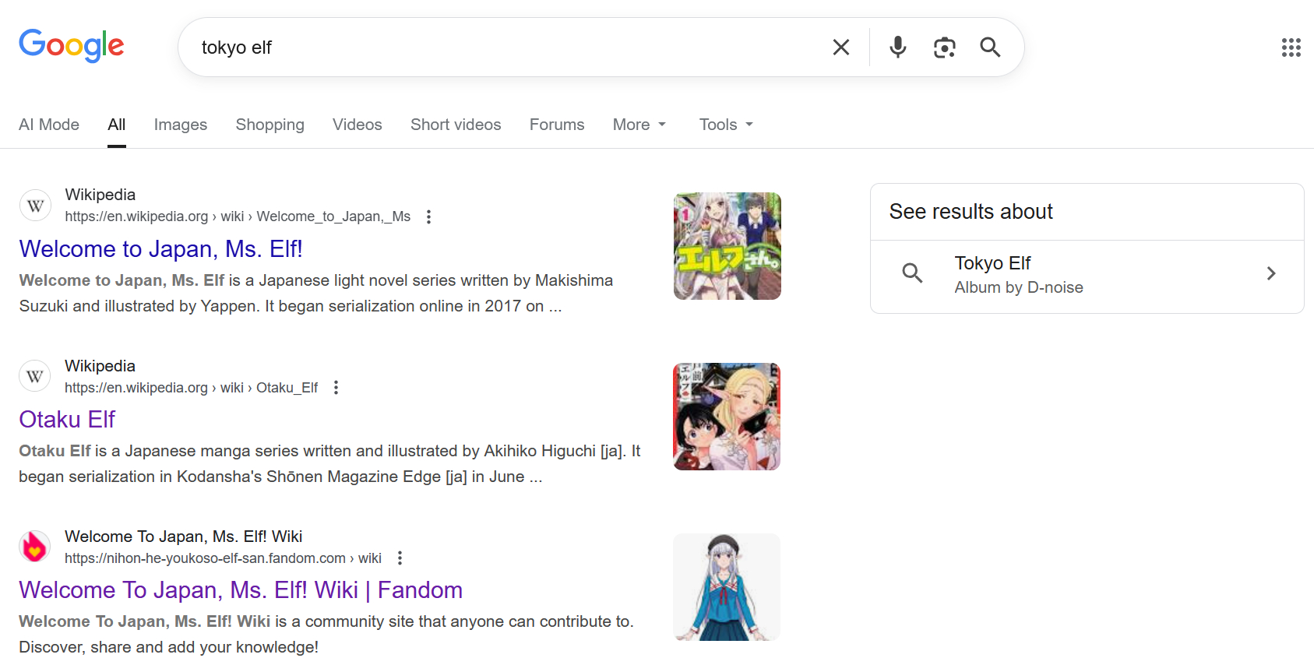This screenshot has height=658, width=1314.
Task: Select the All results tab
Action: [x=117, y=125]
